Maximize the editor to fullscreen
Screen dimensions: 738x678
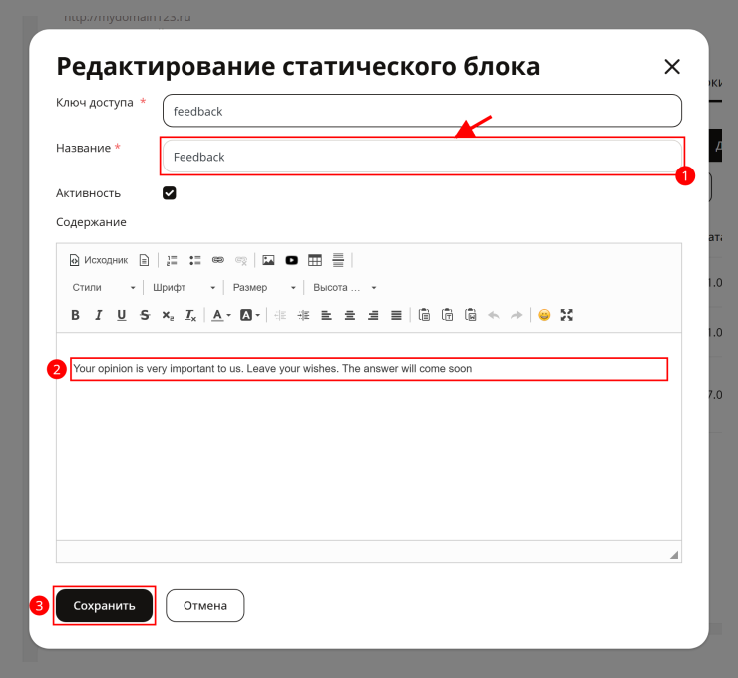click(x=567, y=315)
